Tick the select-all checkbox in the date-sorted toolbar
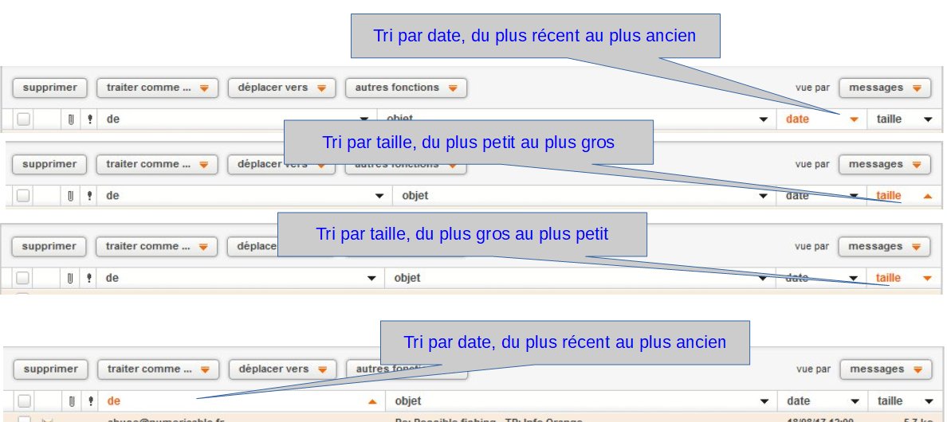This screenshot has height=422, width=947. (23, 119)
